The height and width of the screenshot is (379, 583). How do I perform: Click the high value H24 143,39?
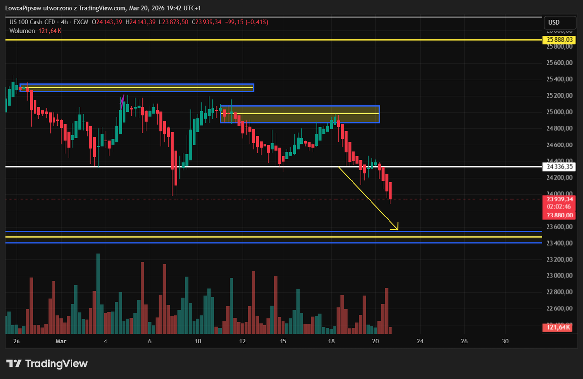pyautogui.click(x=141, y=22)
